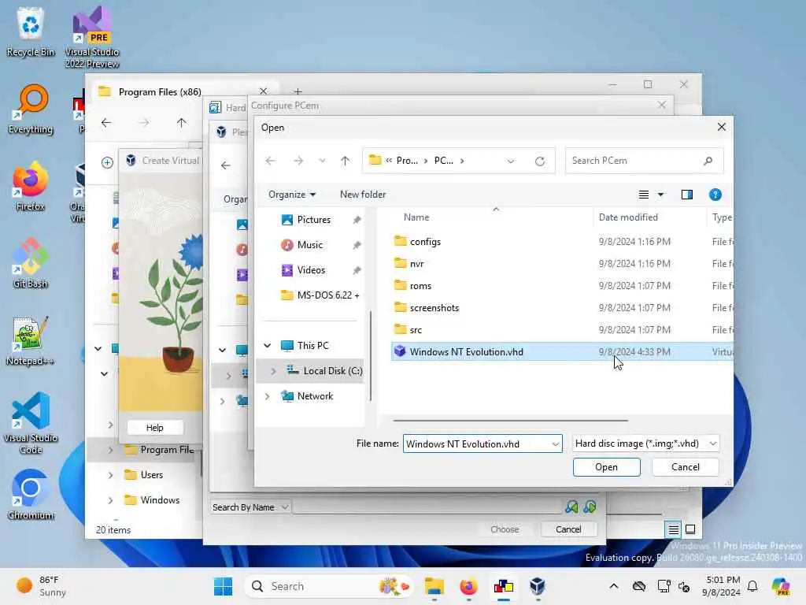Open the Organize menu
806x605 pixels.
[291, 195]
